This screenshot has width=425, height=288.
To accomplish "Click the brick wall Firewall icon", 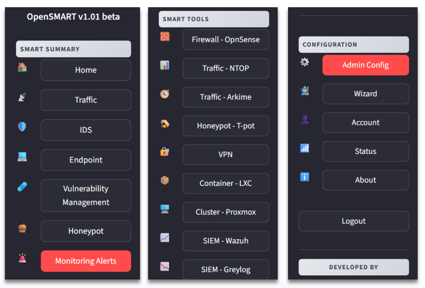I will pos(165,36).
